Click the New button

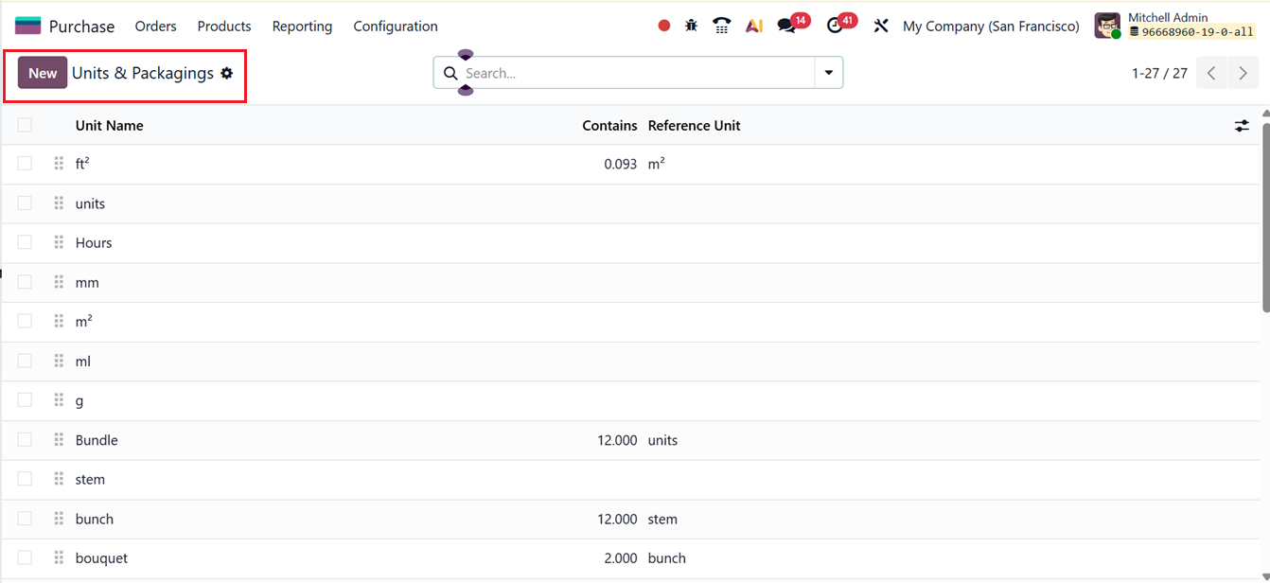click(x=42, y=72)
